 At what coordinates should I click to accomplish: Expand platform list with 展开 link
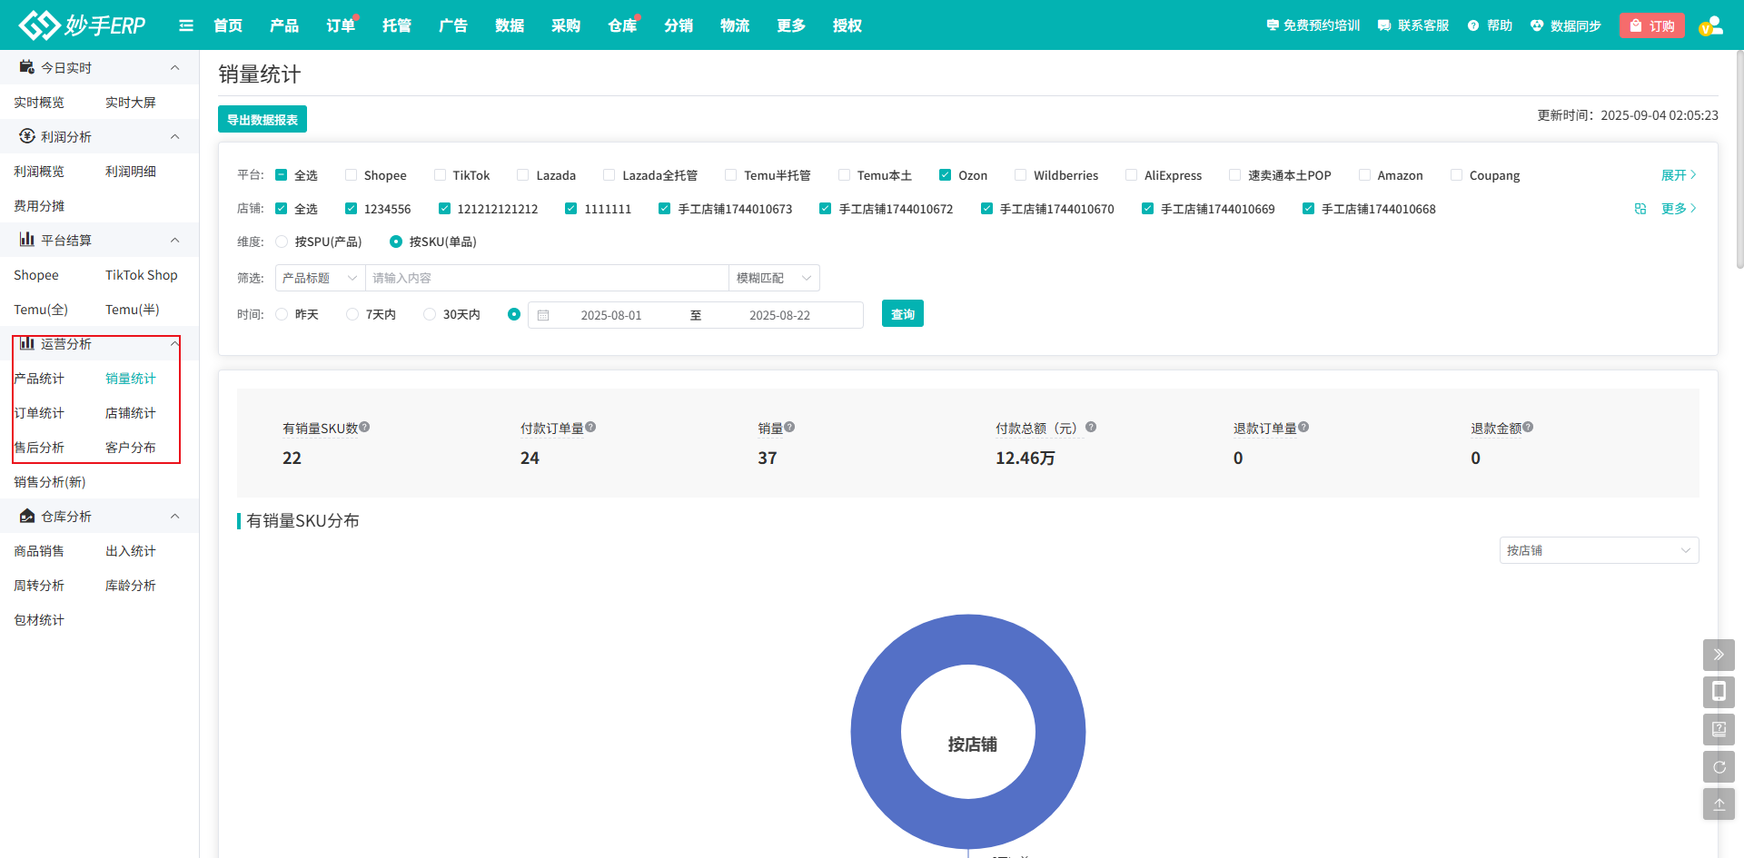click(x=1678, y=175)
